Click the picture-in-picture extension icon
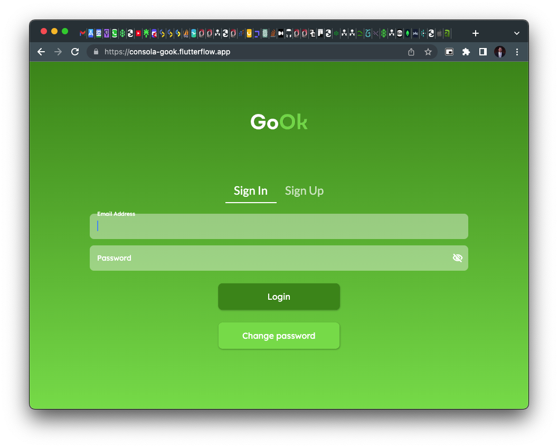 tap(449, 52)
